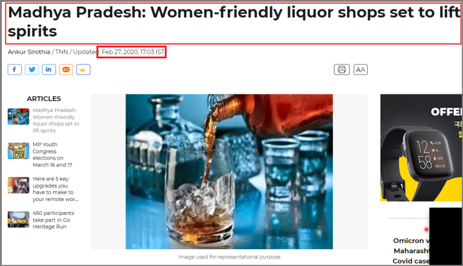The image size is (463, 266).
Task: Open 5 key upgrades remote work article
Action: (55, 189)
